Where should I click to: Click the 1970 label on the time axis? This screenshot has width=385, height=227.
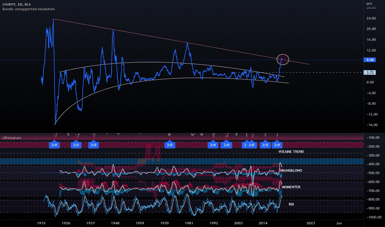(164, 223)
